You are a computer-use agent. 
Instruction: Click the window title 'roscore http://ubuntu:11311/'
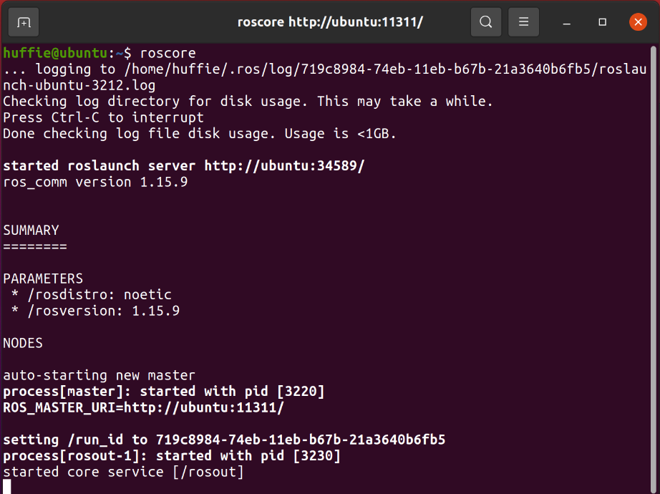click(x=330, y=22)
